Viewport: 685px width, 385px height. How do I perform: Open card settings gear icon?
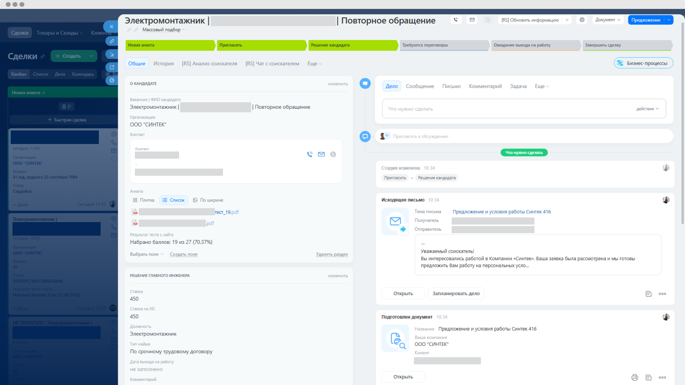pos(582,20)
